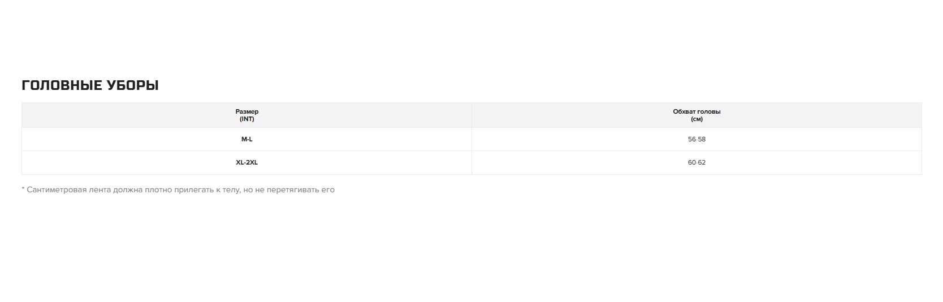Click the word Сантиметровая in the footnote

(57, 190)
